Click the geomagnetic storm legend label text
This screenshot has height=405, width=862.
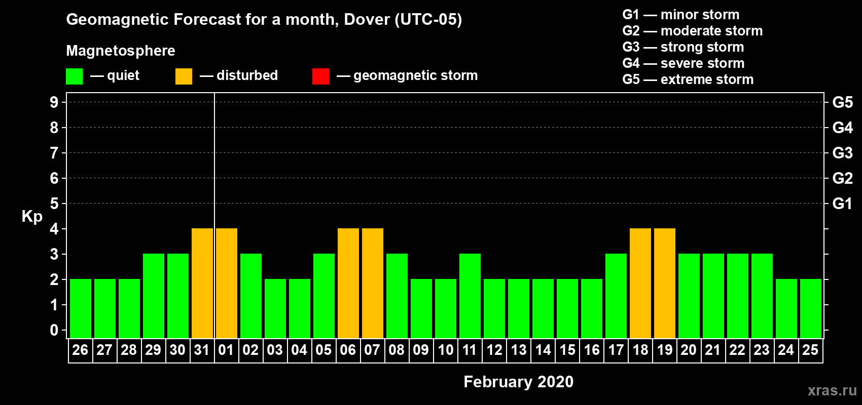coord(415,76)
